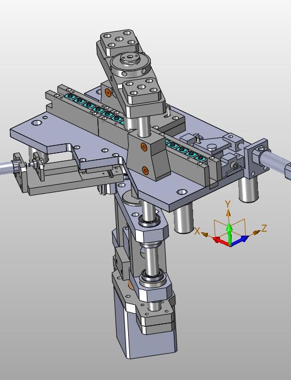Click the orange X label of the triad
This screenshot has width=291, height=380.
(x=197, y=231)
